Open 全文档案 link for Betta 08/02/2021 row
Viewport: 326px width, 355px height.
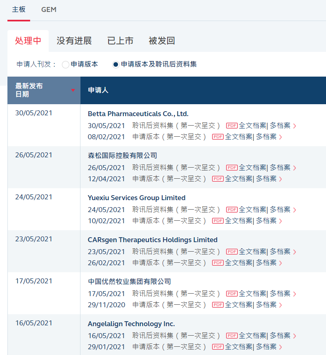point(239,137)
